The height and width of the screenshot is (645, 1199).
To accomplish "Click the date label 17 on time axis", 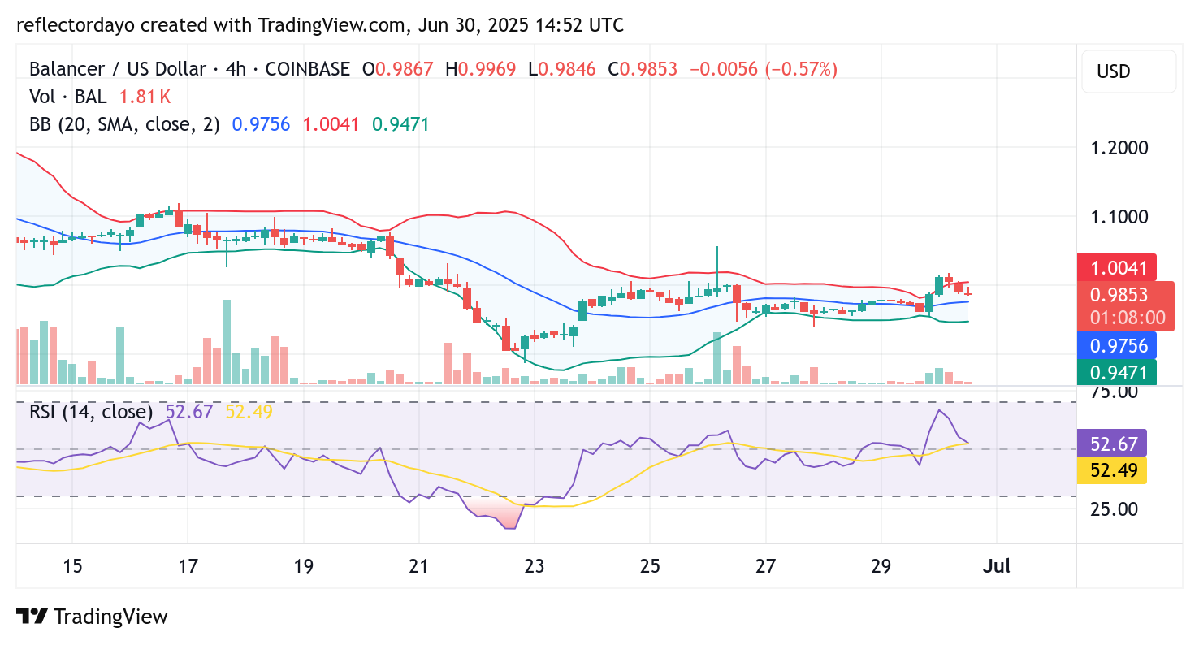I will pyautogui.click(x=188, y=566).
